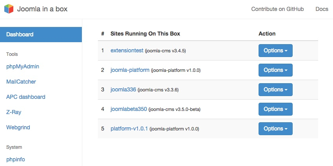This screenshot has width=333, height=166.
Task: Click the 'Action' column header
Action: click(x=267, y=34)
